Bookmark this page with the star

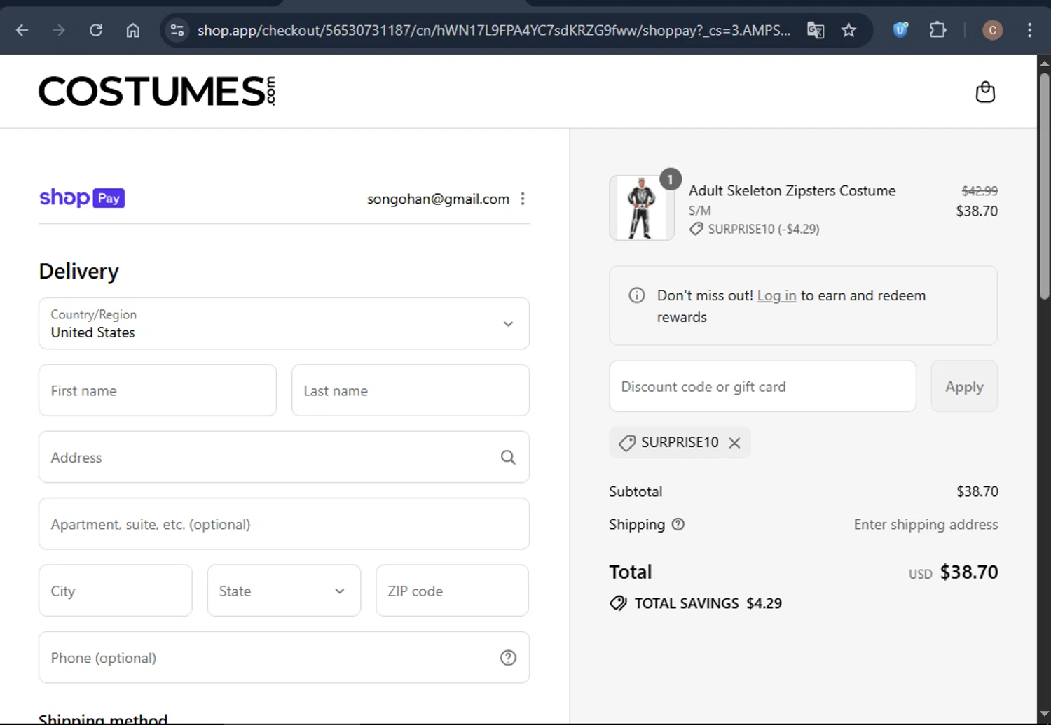pyautogui.click(x=849, y=30)
